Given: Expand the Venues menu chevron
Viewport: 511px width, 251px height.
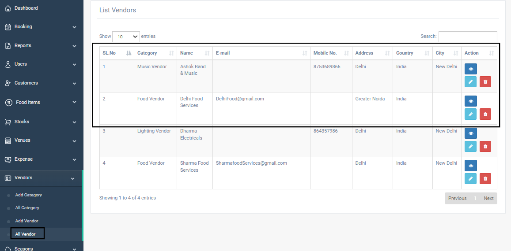Looking at the screenshot, I should click(x=74, y=141).
